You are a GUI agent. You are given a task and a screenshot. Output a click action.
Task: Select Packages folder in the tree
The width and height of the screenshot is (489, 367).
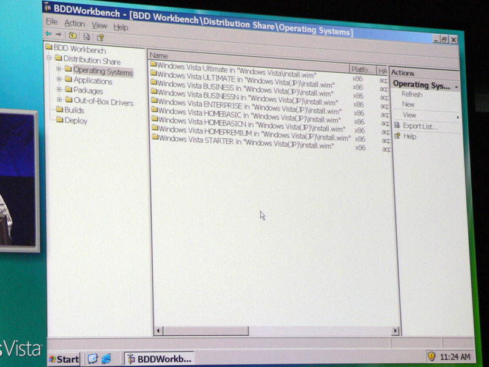pos(88,91)
